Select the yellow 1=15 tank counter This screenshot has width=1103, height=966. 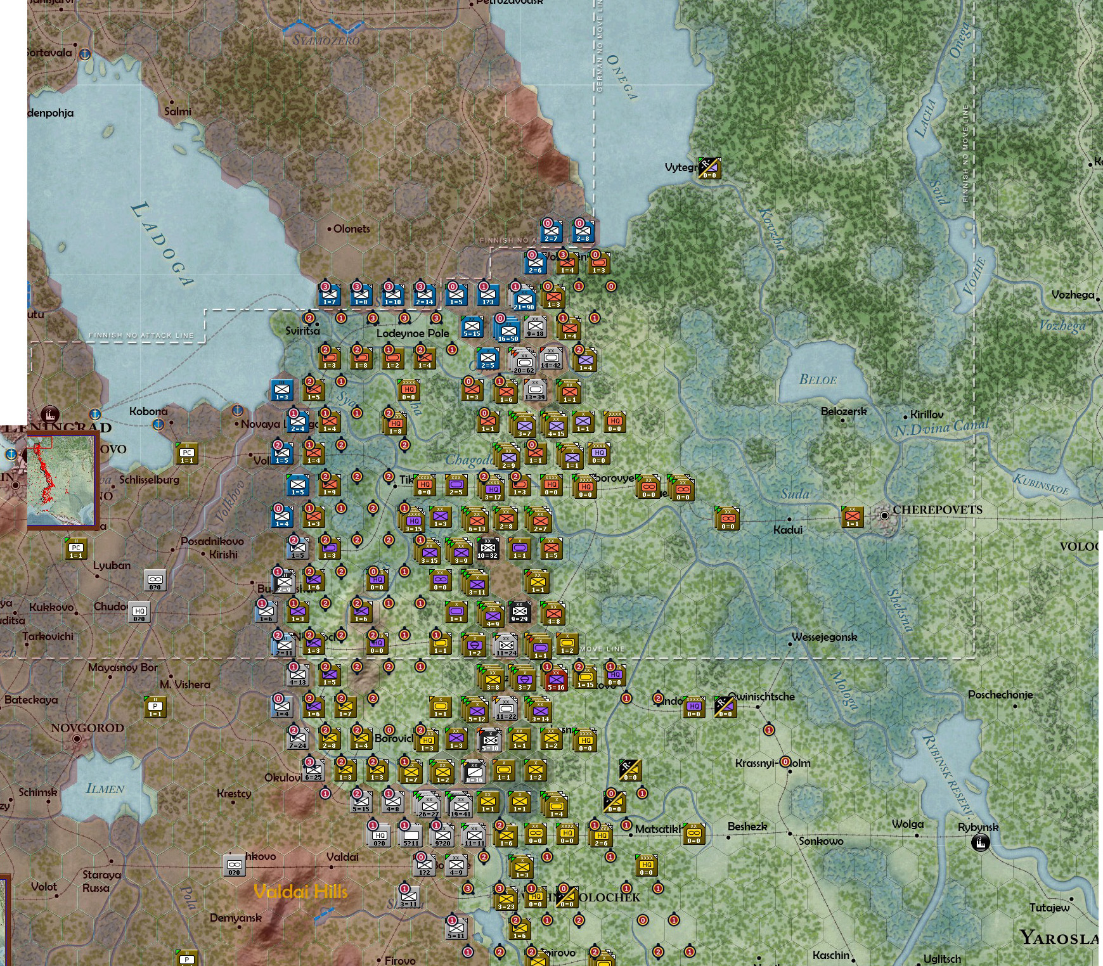point(585,677)
